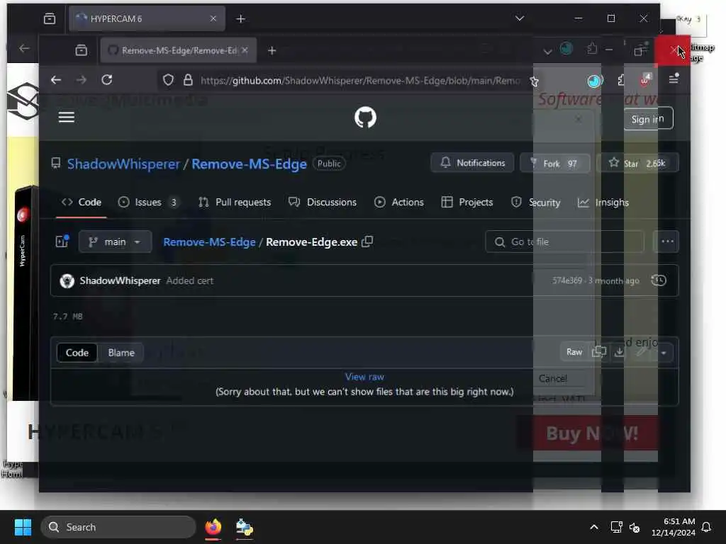Open the Issues tab

(x=148, y=202)
